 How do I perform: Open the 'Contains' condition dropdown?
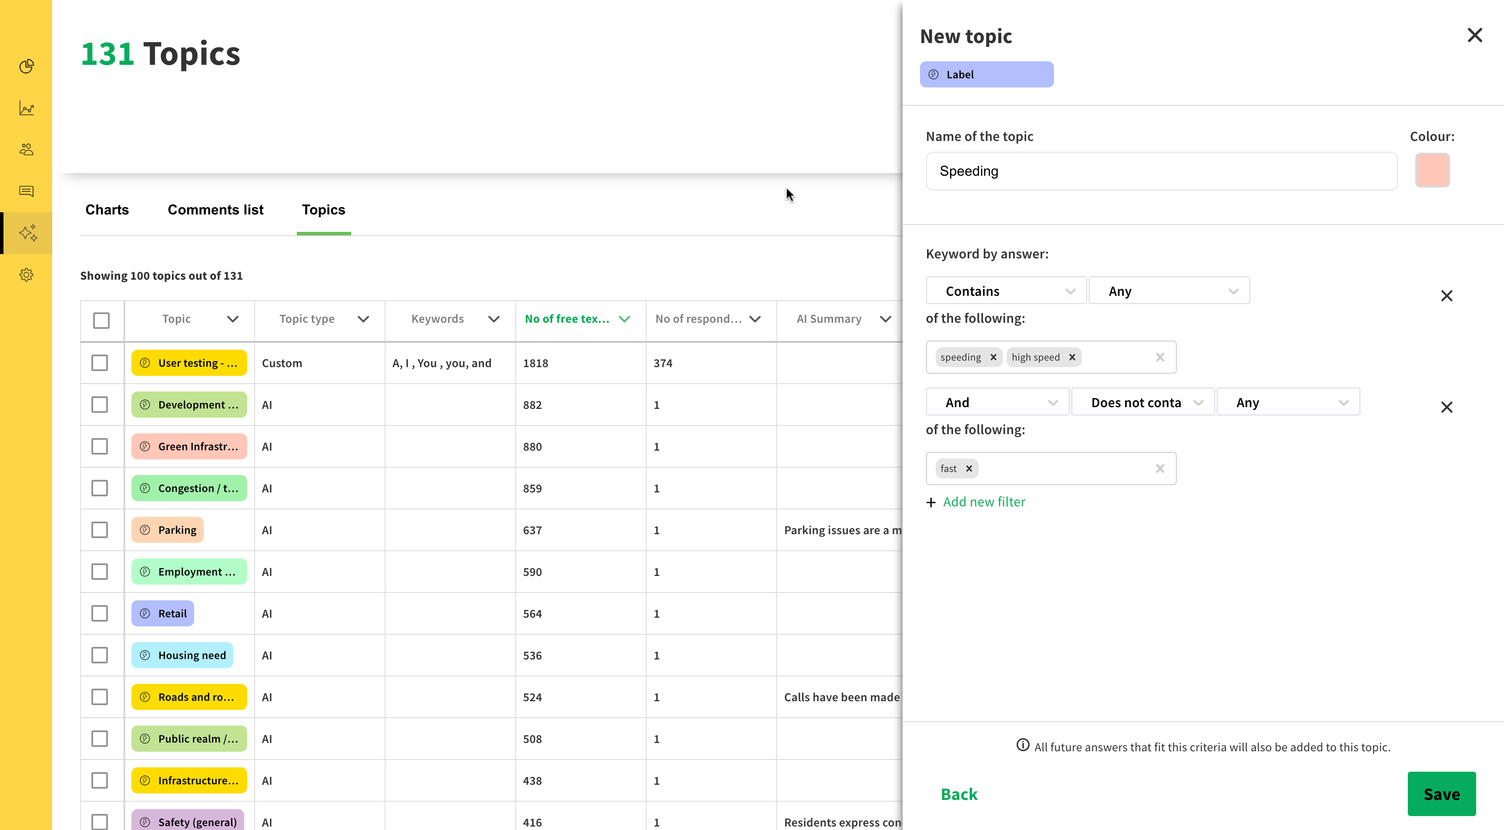(x=1005, y=291)
